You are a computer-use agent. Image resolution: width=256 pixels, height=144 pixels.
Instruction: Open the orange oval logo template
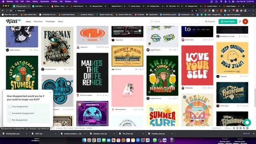[x=92, y=35]
